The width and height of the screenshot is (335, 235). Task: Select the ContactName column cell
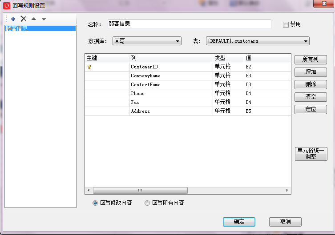pos(171,85)
